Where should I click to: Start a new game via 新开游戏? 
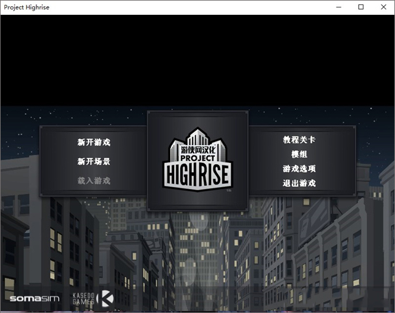click(94, 142)
